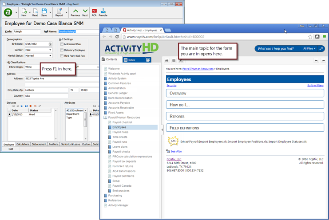Enable the Retirement Plan checkbox
This screenshot has width=329, height=220.
click(x=62, y=44)
